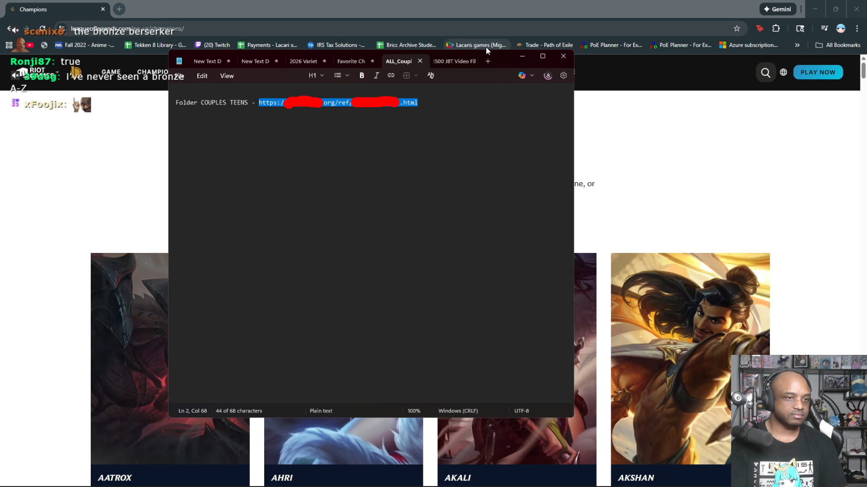Viewport: 867px width, 487px height.
Task: Open the UTF-8 encoding selector
Action: 521,411
